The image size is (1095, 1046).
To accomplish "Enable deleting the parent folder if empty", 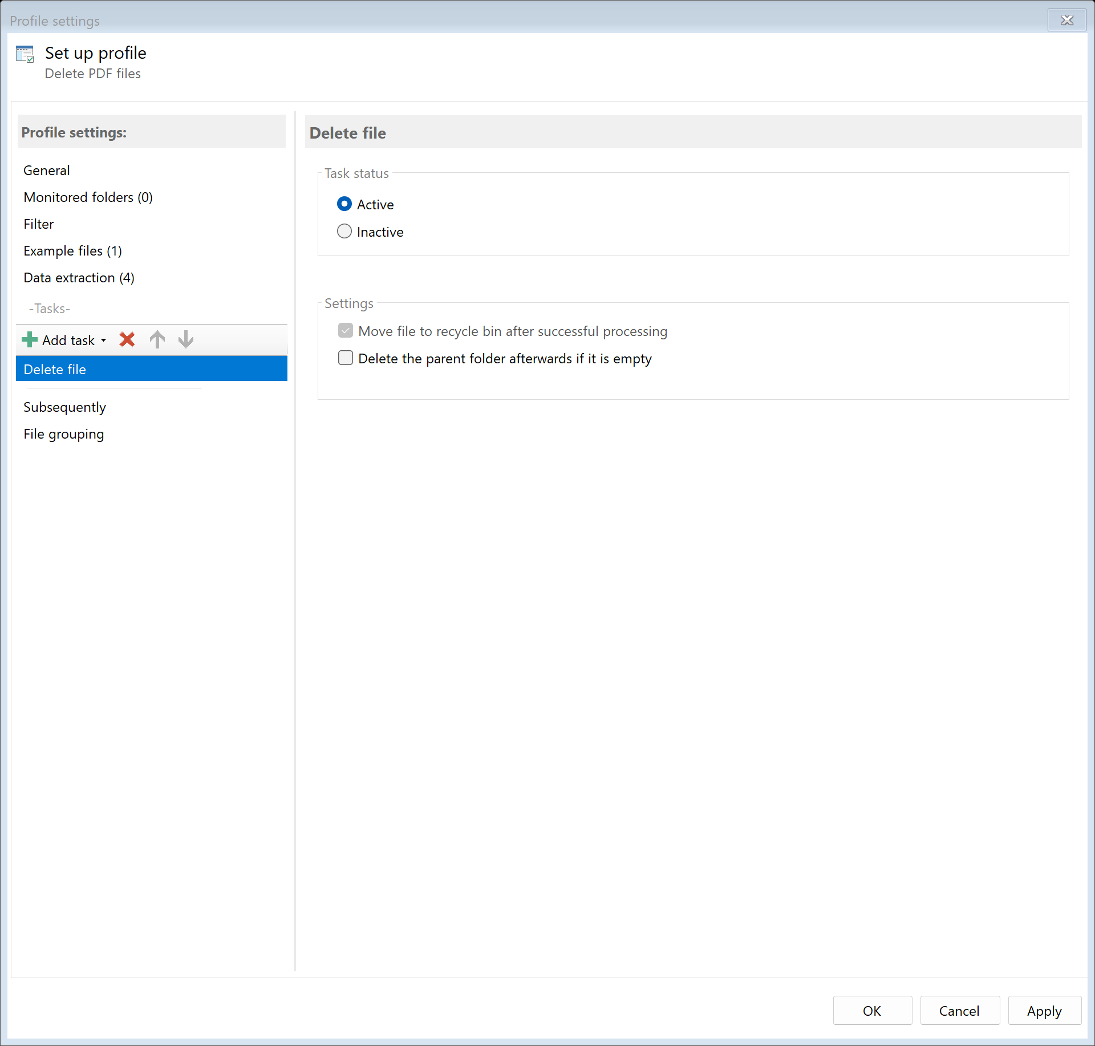I will tap(346, 358).
